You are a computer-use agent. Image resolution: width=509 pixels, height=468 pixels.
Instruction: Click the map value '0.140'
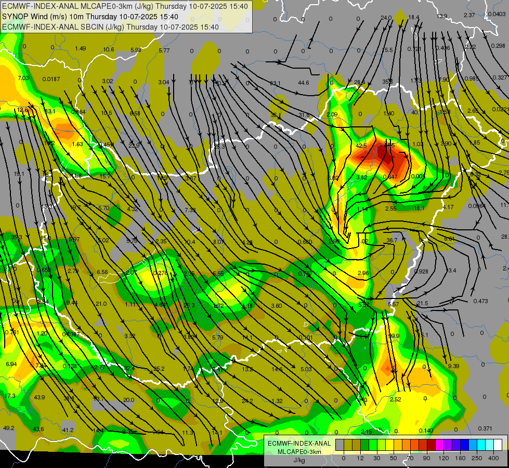pyautogui.click(x=426, y=431)
